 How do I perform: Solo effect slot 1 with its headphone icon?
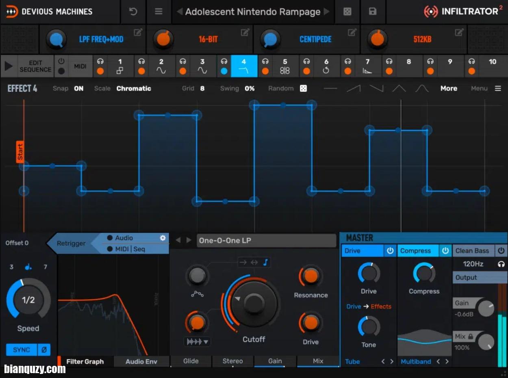point(100,61)
